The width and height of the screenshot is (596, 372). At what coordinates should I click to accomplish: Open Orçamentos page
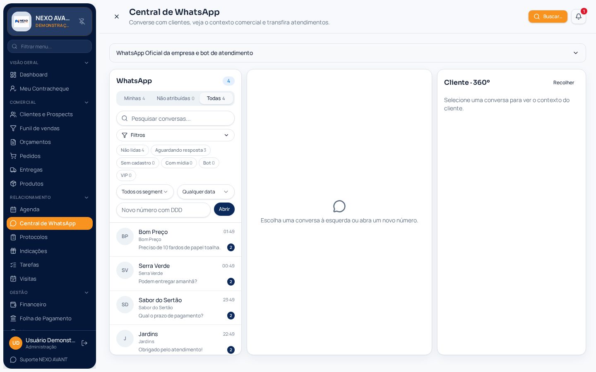(50, 142)
